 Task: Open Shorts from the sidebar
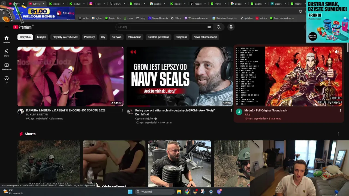(x=7, y=53)
